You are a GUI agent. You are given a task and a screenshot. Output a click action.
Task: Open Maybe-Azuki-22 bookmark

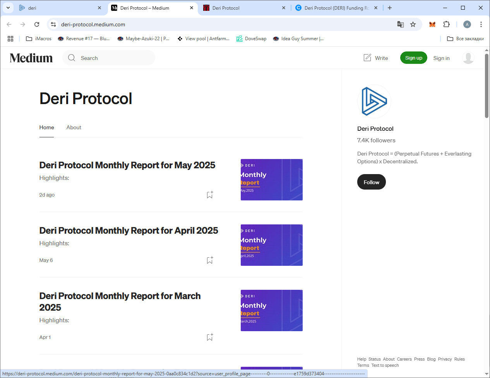[x=144, y=39]
